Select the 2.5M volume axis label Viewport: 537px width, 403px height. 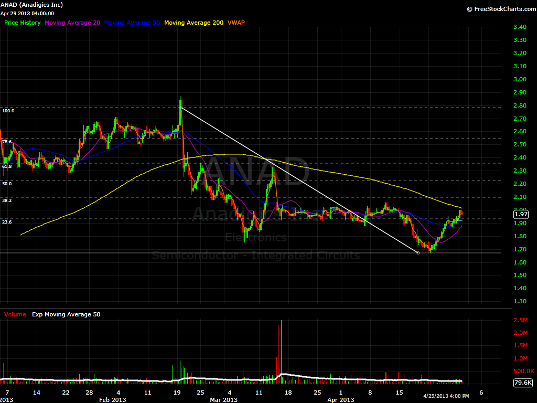click(521, 321)
